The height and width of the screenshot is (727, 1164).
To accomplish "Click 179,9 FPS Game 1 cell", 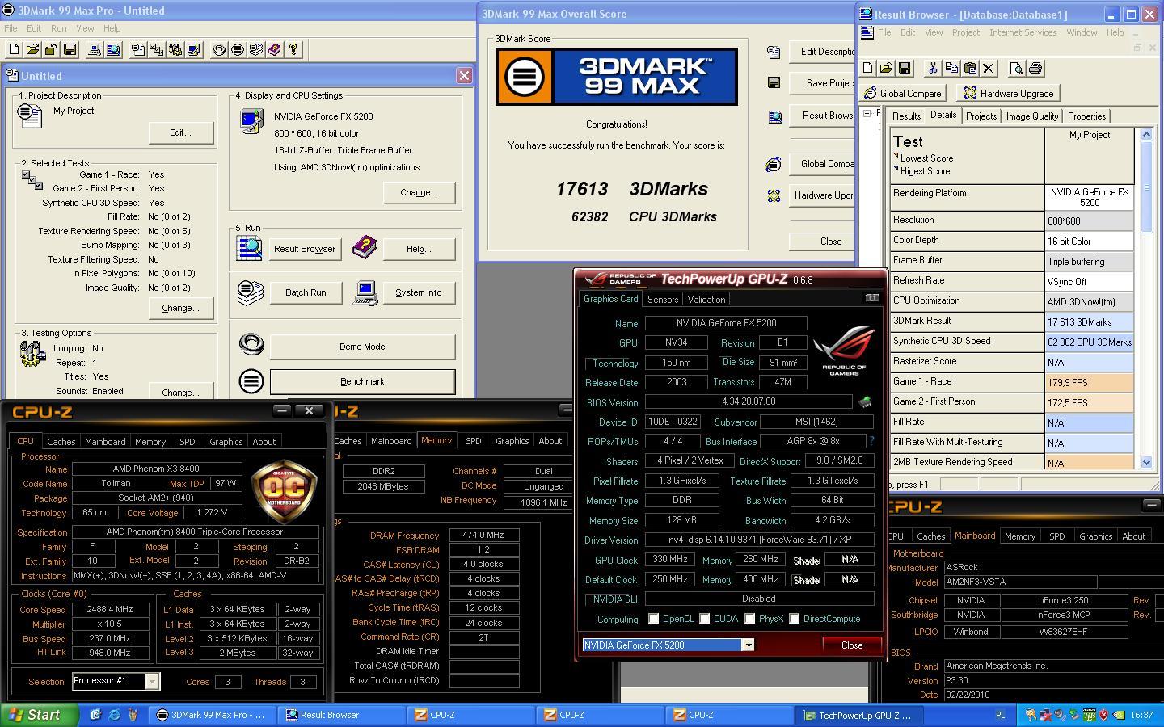I will [1089, 382].
